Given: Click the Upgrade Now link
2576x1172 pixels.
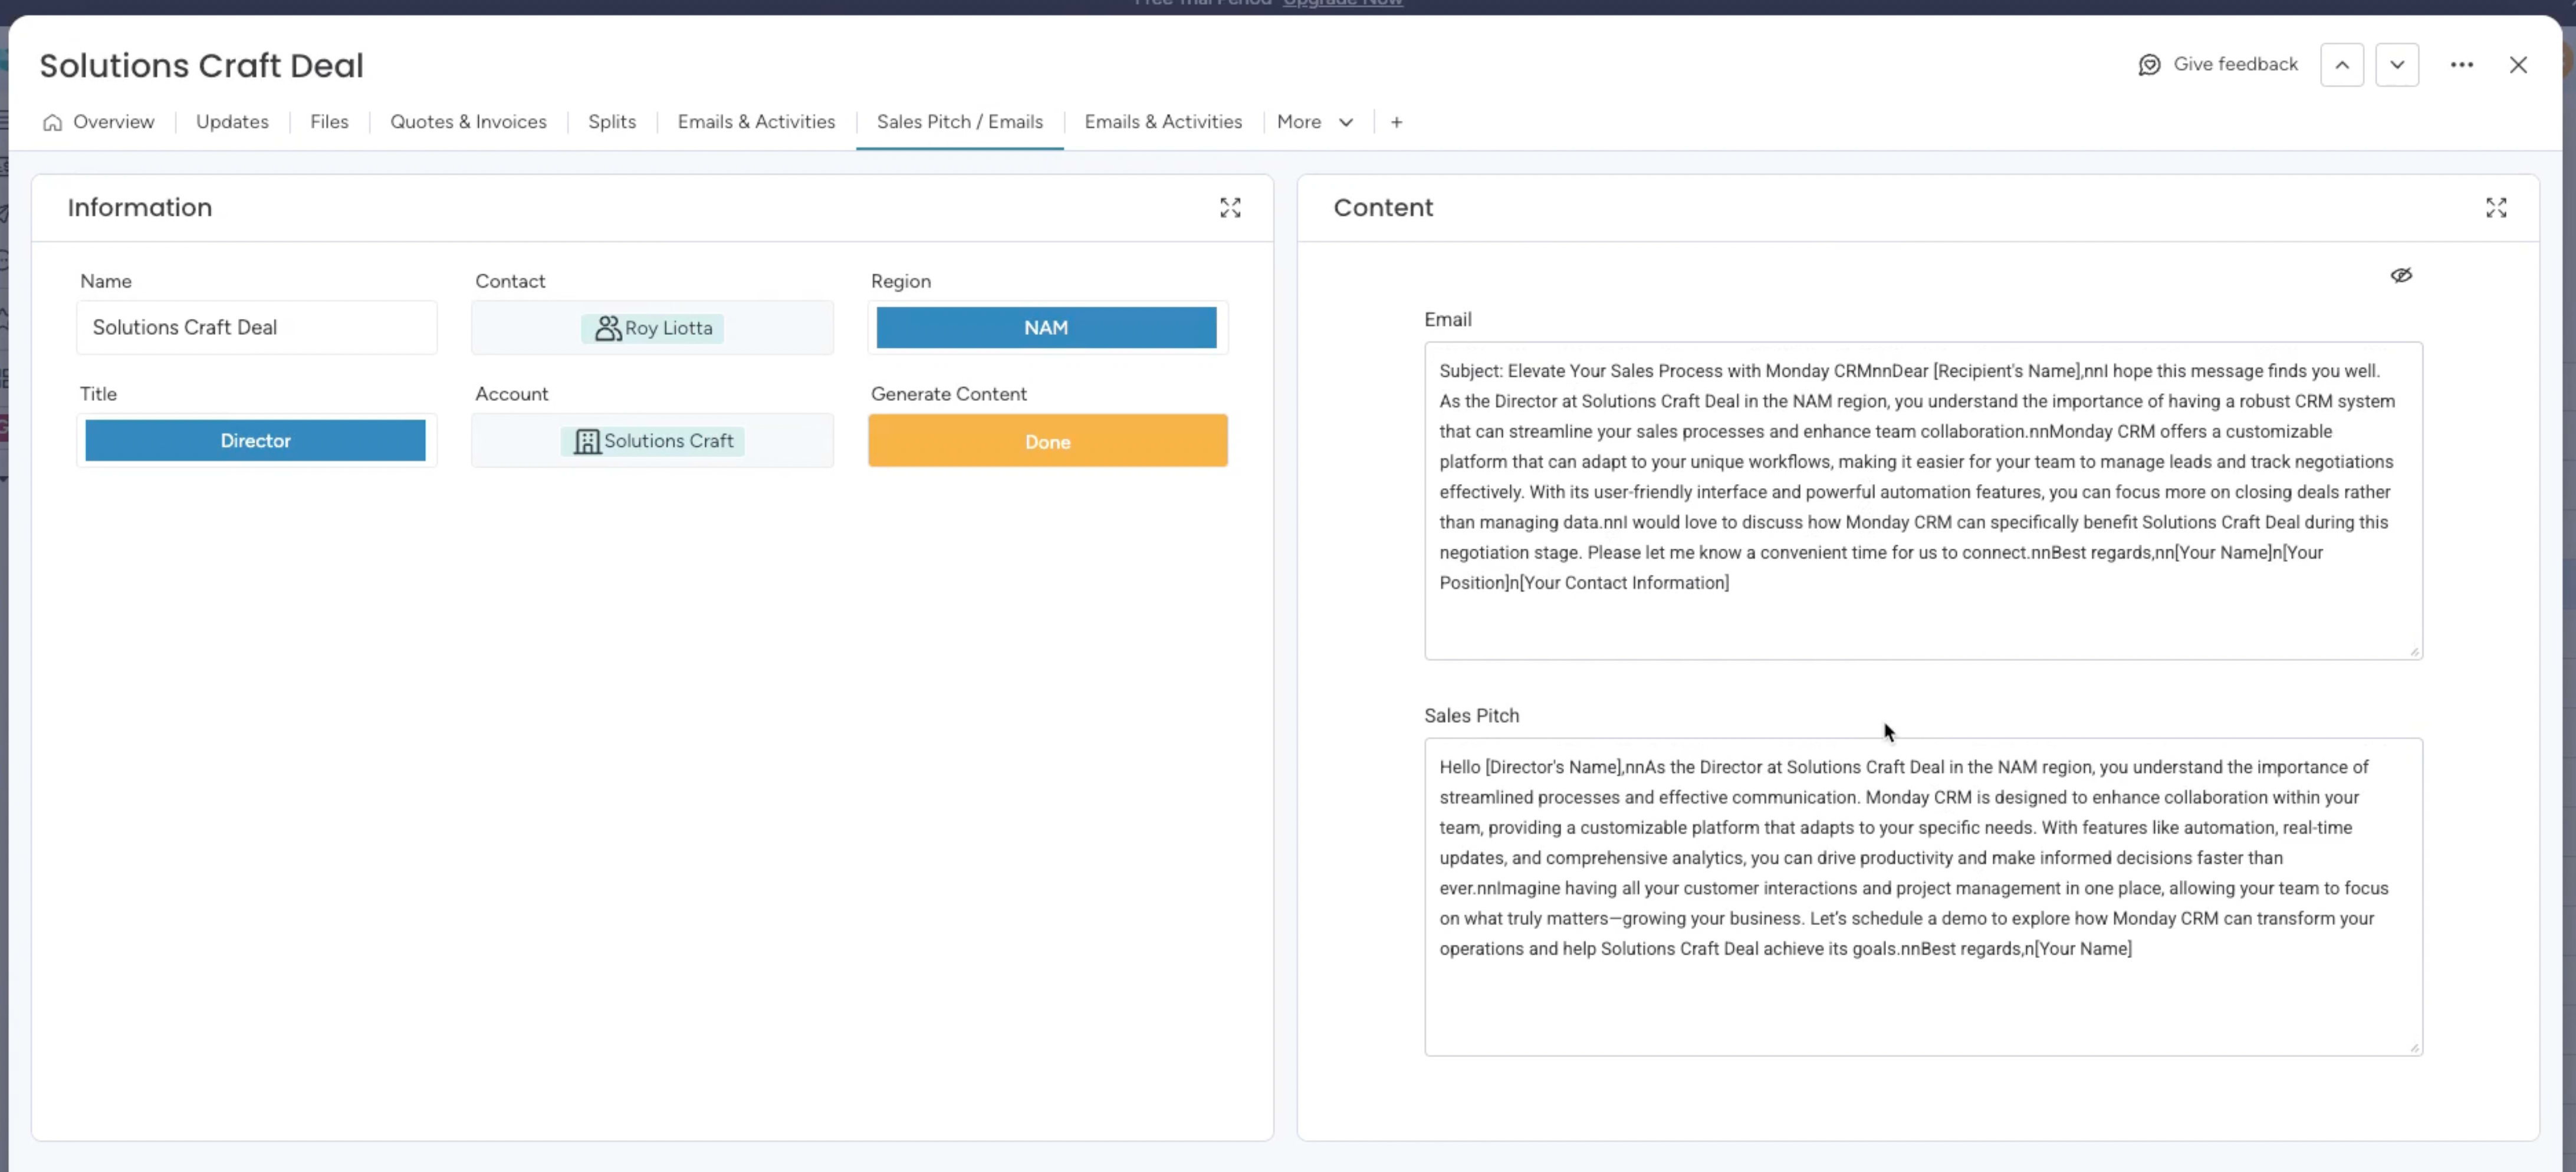Looking at the screenshot, I should tap(1343, 3).
